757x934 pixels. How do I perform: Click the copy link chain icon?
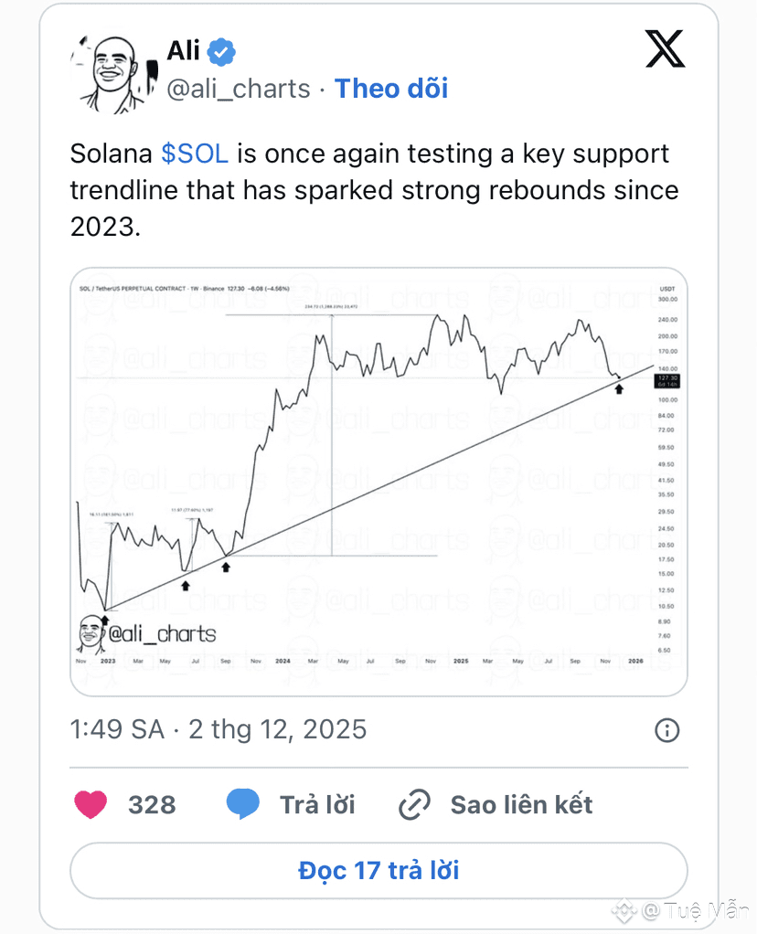(x=414, y=805)
